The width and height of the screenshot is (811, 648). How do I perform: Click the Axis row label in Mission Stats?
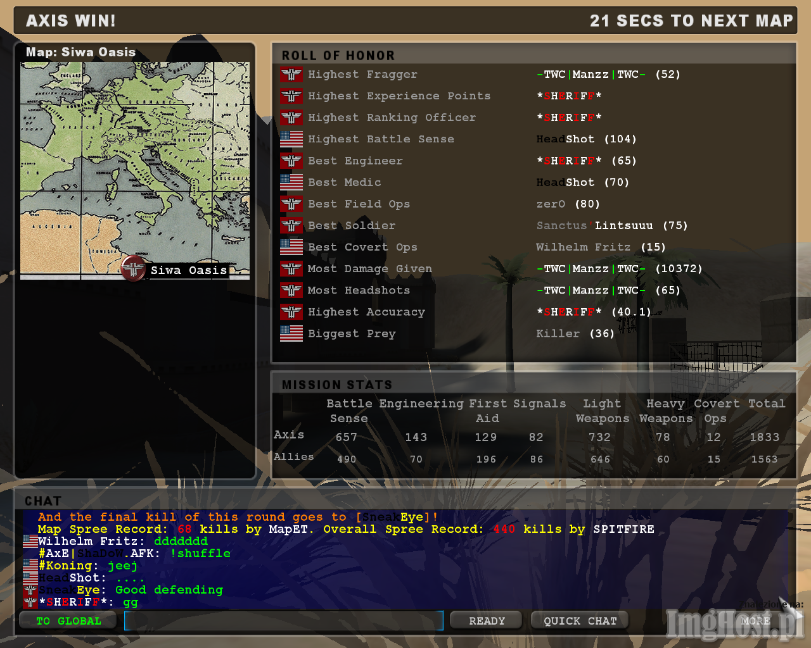pos(289,435)
